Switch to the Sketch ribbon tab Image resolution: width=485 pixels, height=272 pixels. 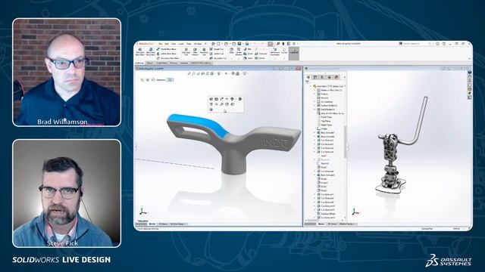point(150,63)
